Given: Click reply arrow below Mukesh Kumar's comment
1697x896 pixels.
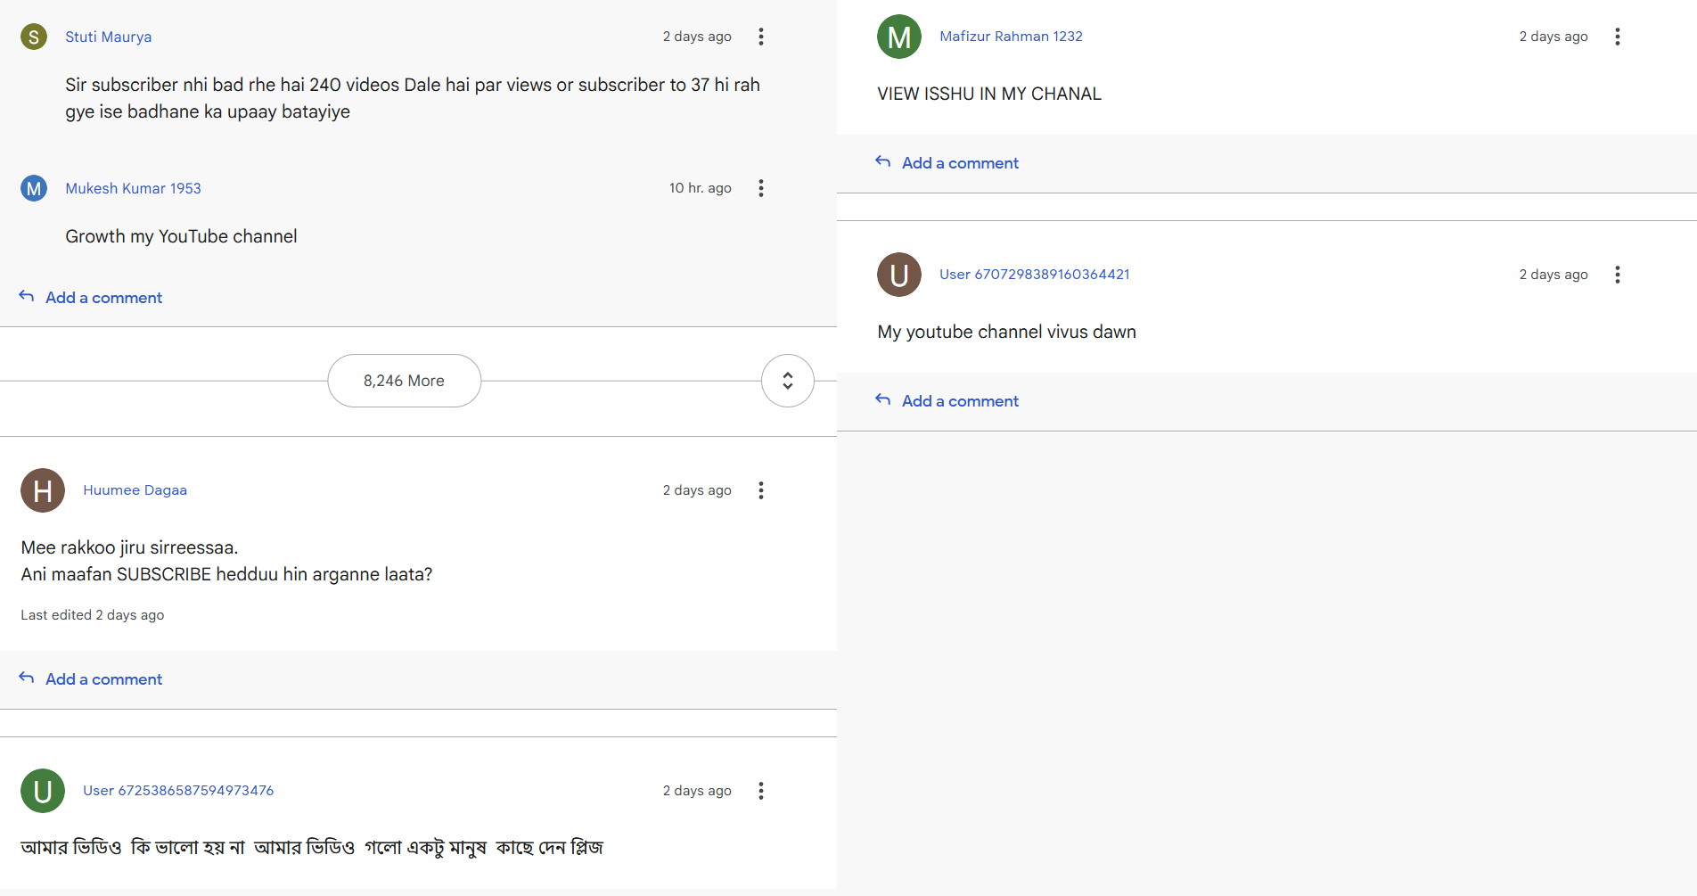Looking at the screenshot, I should (x=27, y=296).
